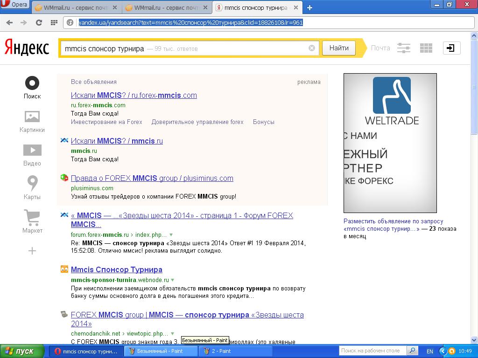Open the FOREX MMCIS group chemodanchik result

[187, 319]
